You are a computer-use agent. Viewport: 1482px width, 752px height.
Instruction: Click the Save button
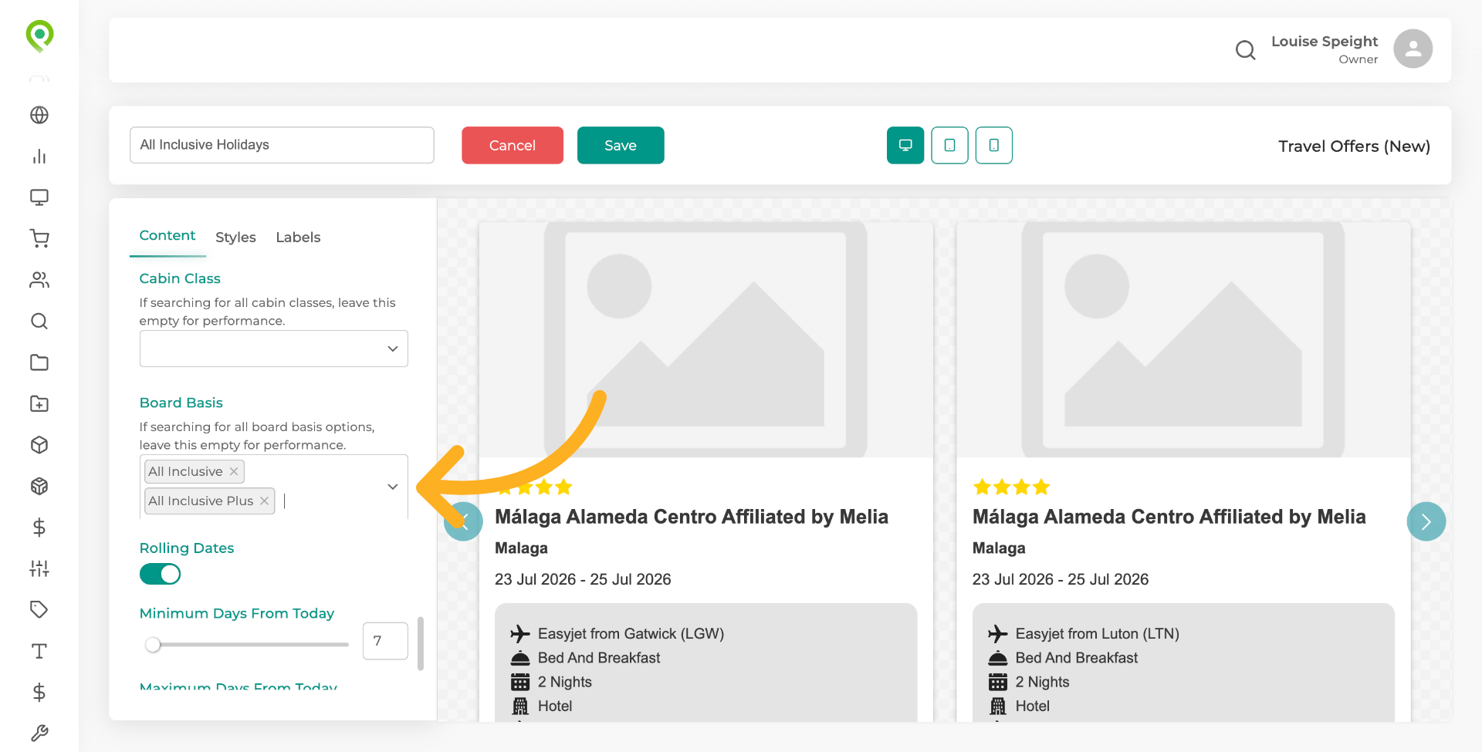[621, 145]
